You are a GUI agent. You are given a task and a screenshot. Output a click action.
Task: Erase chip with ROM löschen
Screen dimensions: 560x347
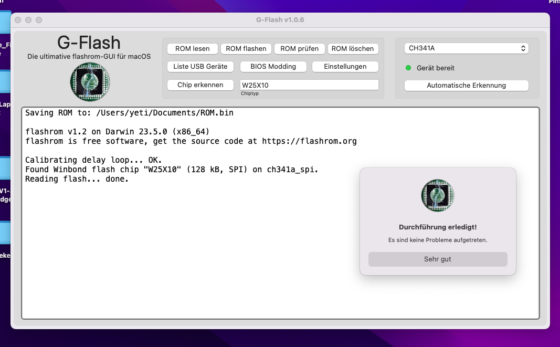353,49
